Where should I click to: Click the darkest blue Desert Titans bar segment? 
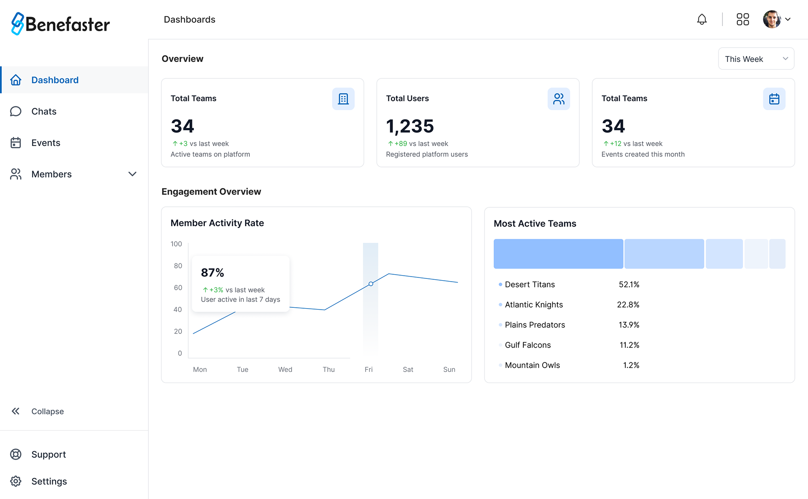click(x=558, y=254)
